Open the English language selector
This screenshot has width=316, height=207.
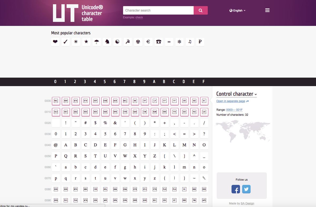237,11
